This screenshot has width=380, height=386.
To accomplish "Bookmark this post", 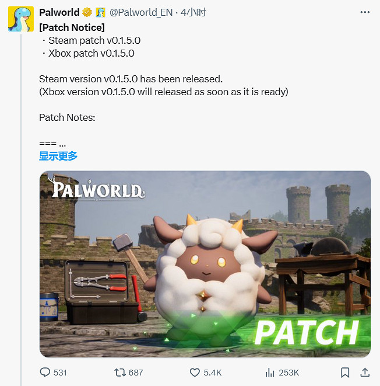I will click(345, 373).
